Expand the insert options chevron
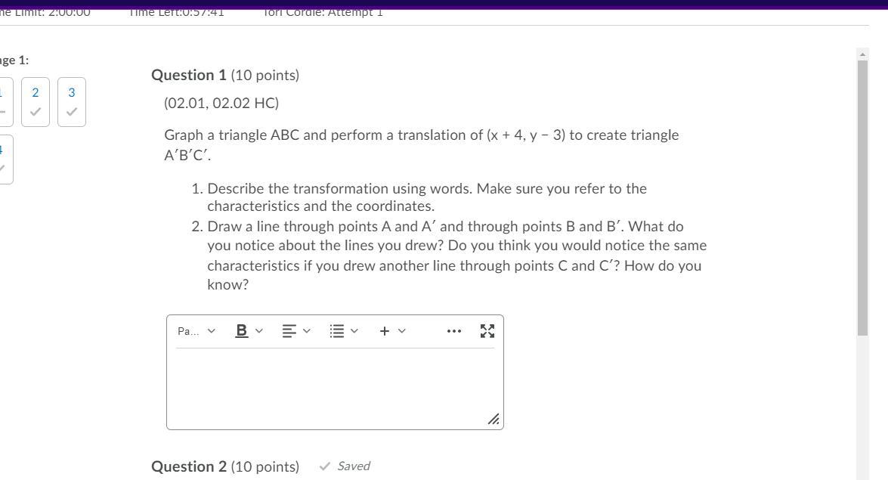This screenshot has width=888, height=480. coord(402,331)
